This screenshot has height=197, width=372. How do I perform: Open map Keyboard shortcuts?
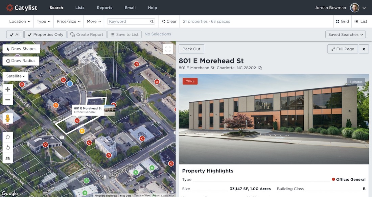tap(106, 196)
